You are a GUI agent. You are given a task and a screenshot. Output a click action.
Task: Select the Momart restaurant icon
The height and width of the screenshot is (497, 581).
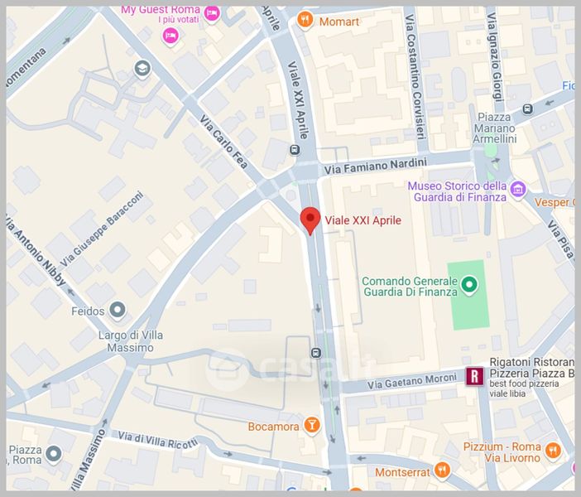click(x=305, y=20)
